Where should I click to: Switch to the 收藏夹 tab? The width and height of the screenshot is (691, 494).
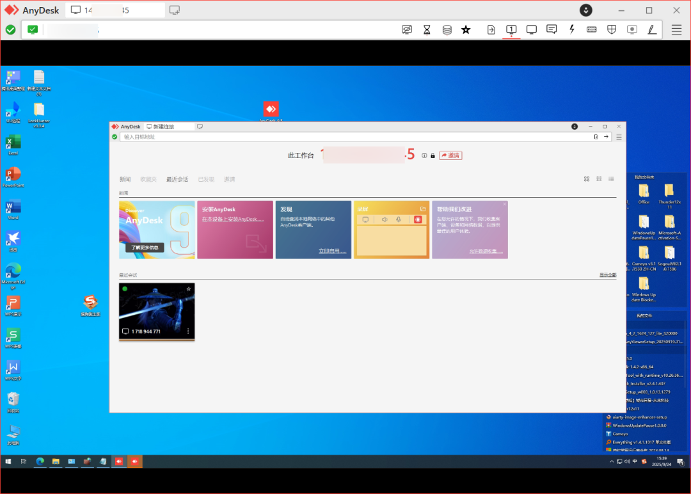pyautogui.click(x=148, y=179)
